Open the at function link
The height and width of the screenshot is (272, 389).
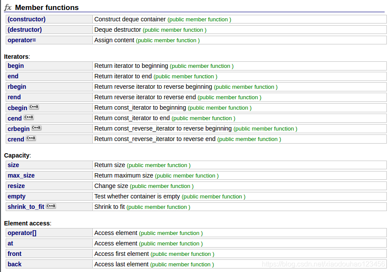[x=10, y=243]
